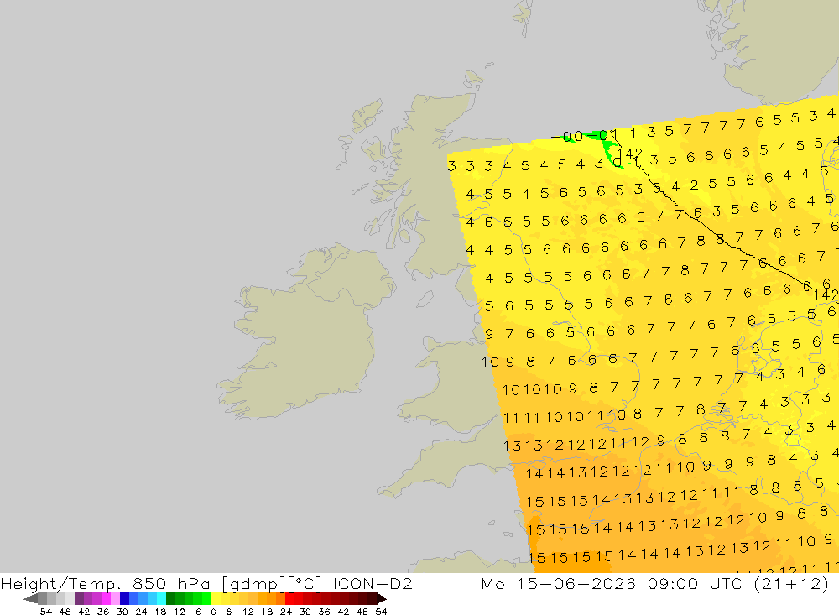Click the '[gdmp][°C]' units label
Screen dimensions: 839x615
pyautogui.click(x=272, y=583)
